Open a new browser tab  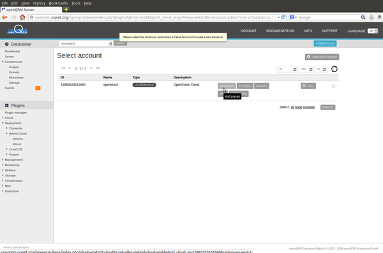coord(66,10)
